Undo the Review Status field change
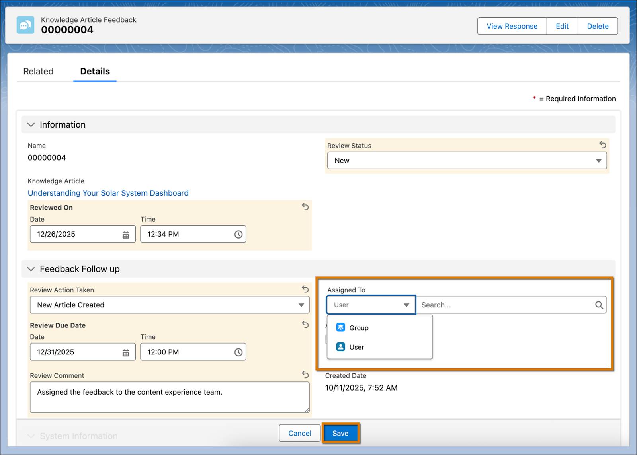 tap(603, 145)
